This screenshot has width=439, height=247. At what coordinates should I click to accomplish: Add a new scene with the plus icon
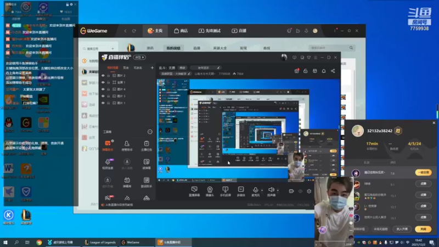[x=152, y=68]
